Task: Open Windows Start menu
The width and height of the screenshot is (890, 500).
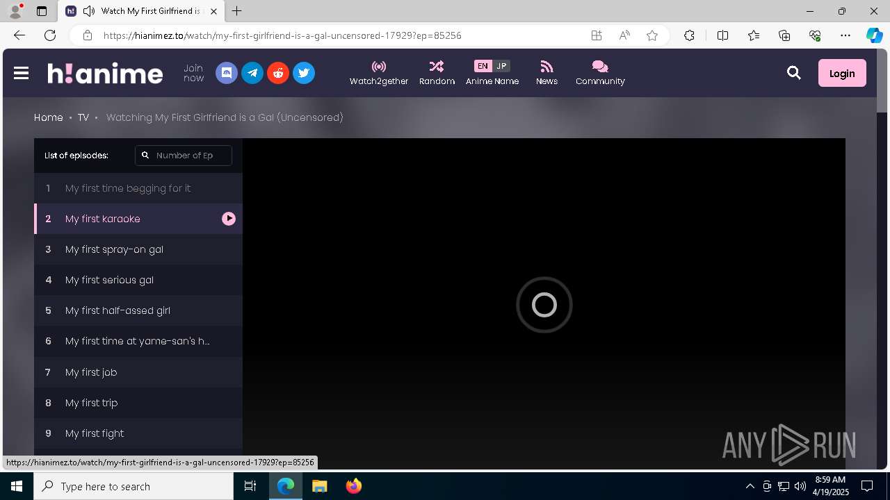Action: click(17, 486)
